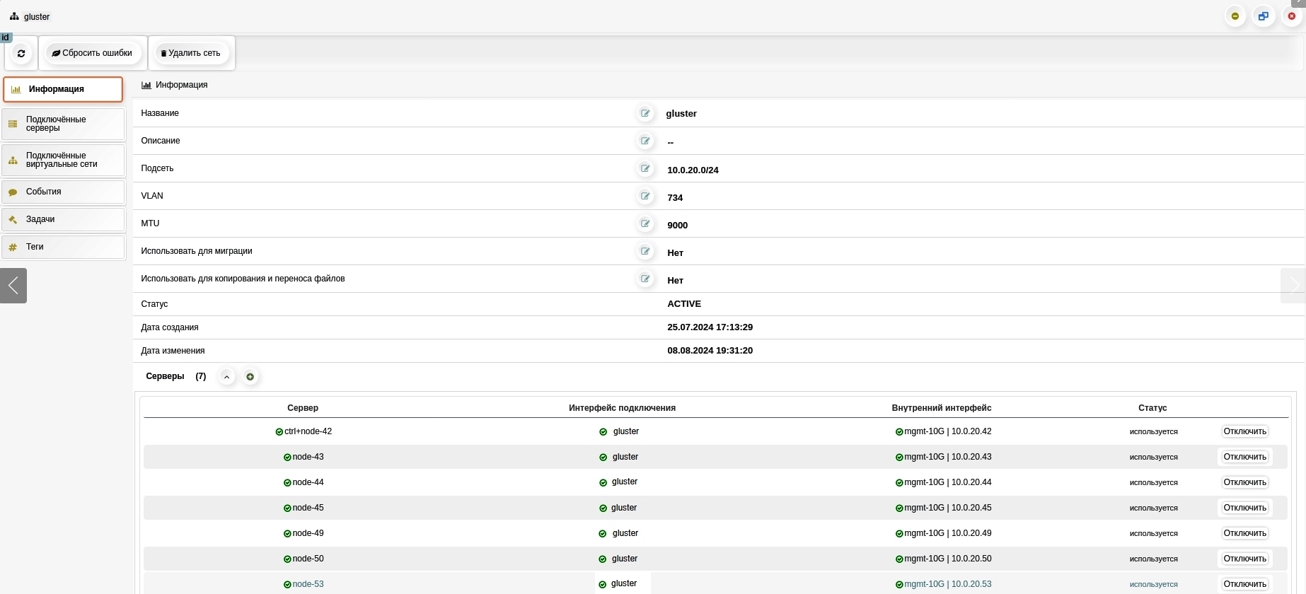Edit the Описание field
This screenshot has height=594, width=1306.
pyautogui.click(x=645, y=141)
